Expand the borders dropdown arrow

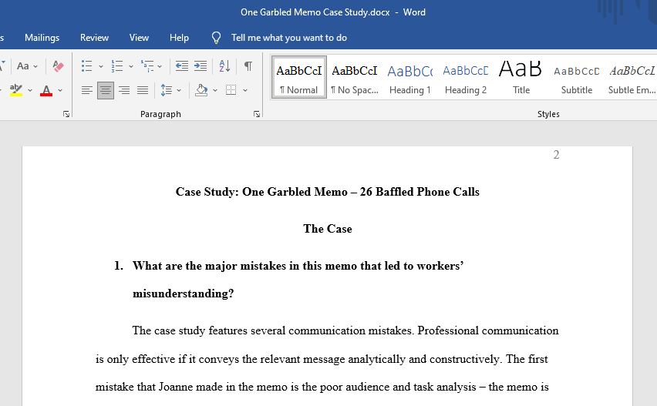[x=245, y=90]
